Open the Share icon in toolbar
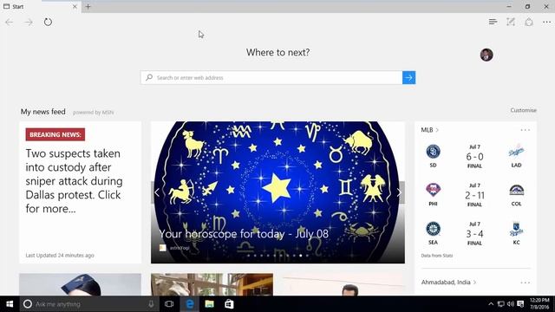The height and width of the screenshot is (312, 555). coord(529,22)
